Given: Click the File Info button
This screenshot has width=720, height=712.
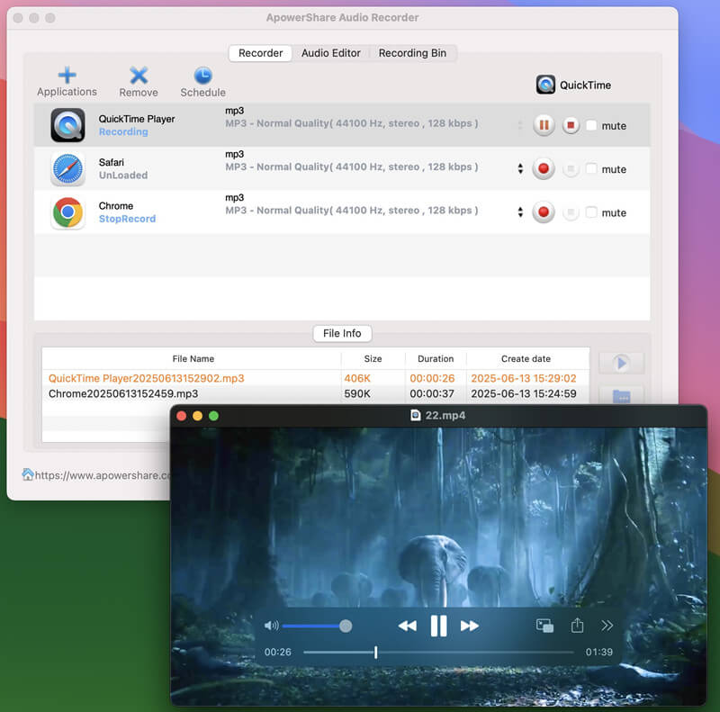Looking at the screenshot, I should click(342, 333).
